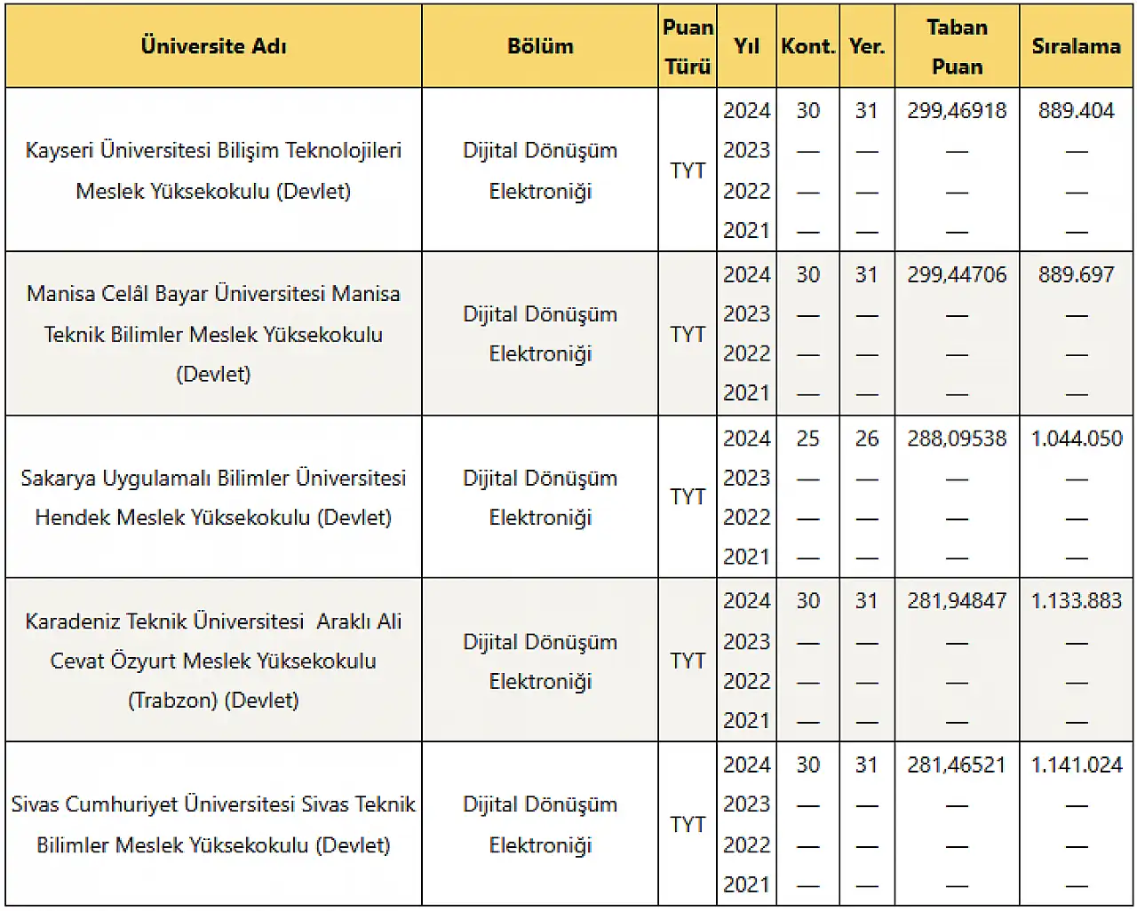Click kontenjan 25 in Sakarya row
The width and height of the screenshot is (1137, 911).
coord(807,439)
